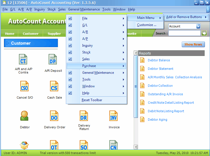The image size is (210, 156).
Task: Switch to the Customer tab
Action: [x=31, y=34]
